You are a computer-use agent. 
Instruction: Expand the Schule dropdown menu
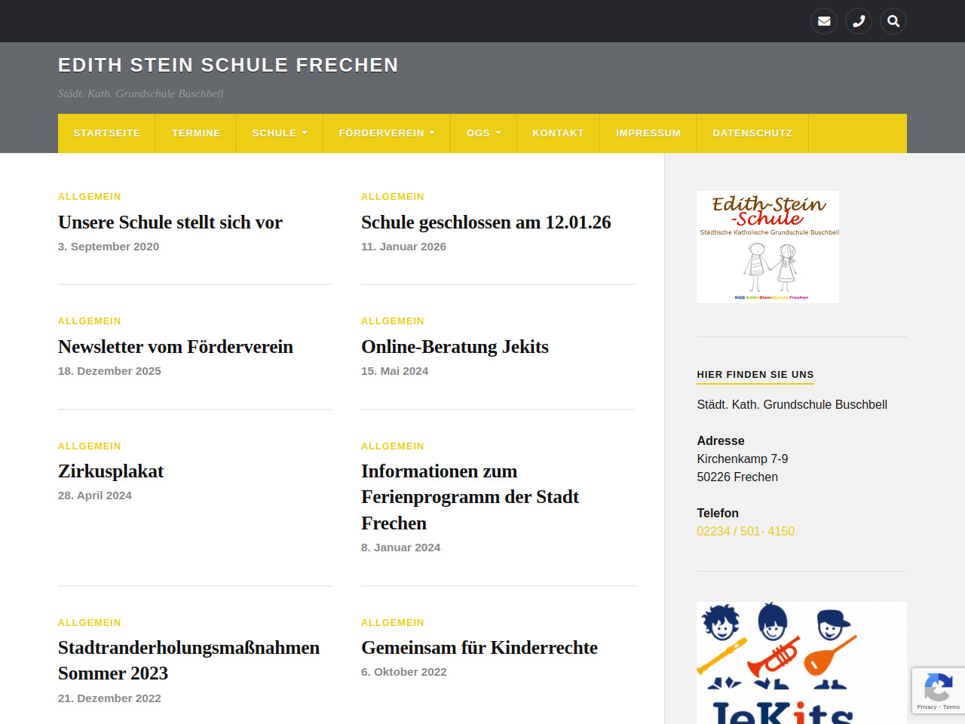pyautogui.click(x=279, y=133)
